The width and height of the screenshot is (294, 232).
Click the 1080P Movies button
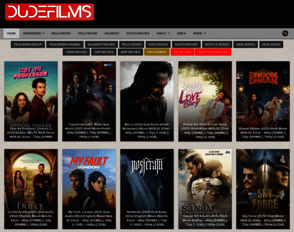(76, 52)
